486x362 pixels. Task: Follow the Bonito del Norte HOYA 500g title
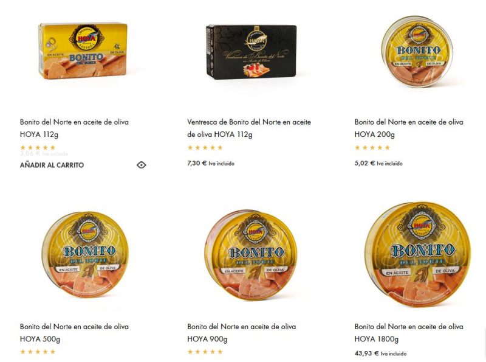tap(74, 333)
